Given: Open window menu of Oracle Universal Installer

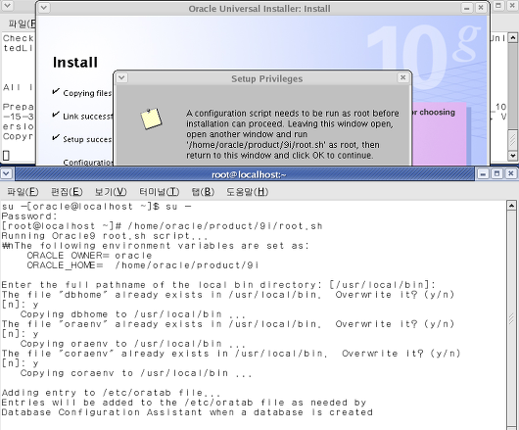Looking at the screenshot, I should 44,8.
